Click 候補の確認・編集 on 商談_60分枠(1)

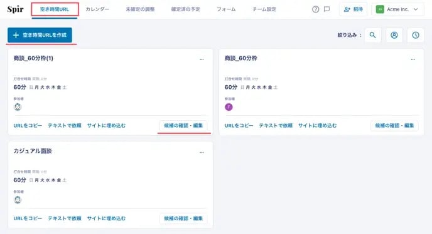click(x=183, y=126)
